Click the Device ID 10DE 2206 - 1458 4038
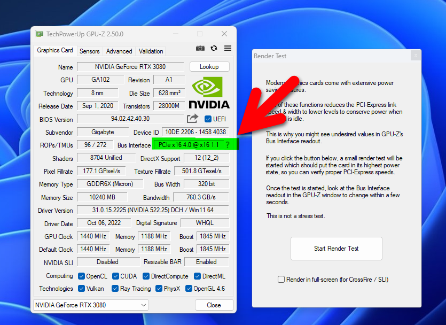Image resolution: width=446 pixels, height=325 pixels. coord(195,132)
